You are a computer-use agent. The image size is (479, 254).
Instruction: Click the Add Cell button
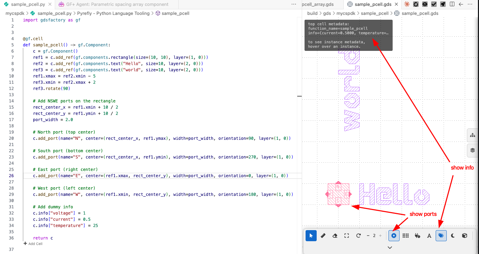click(x=33, y=244)
